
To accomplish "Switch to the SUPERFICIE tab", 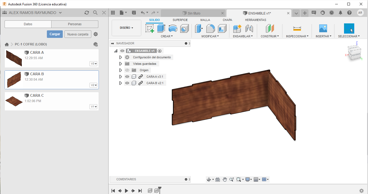I will click(x=180, y=20).
